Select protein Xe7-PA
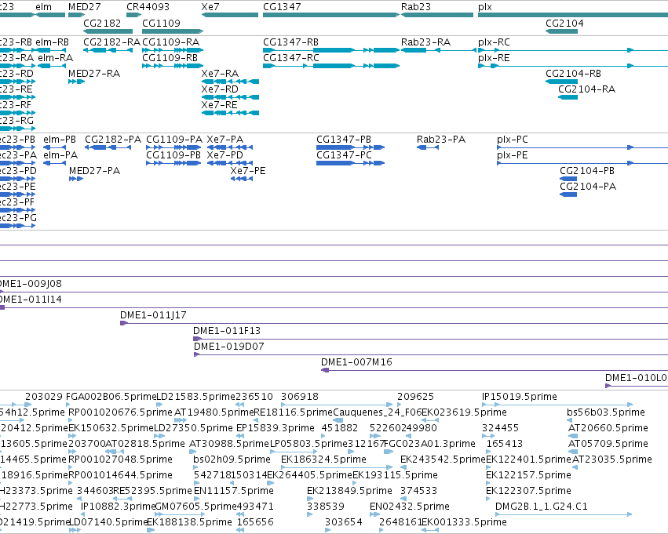 pyautogui.click(x=230, y=147)
